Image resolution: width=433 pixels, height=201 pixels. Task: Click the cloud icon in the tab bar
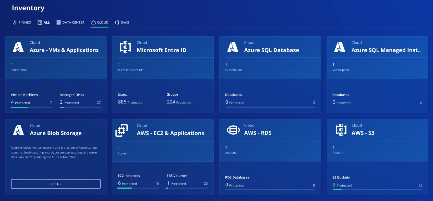click(93, 22)
